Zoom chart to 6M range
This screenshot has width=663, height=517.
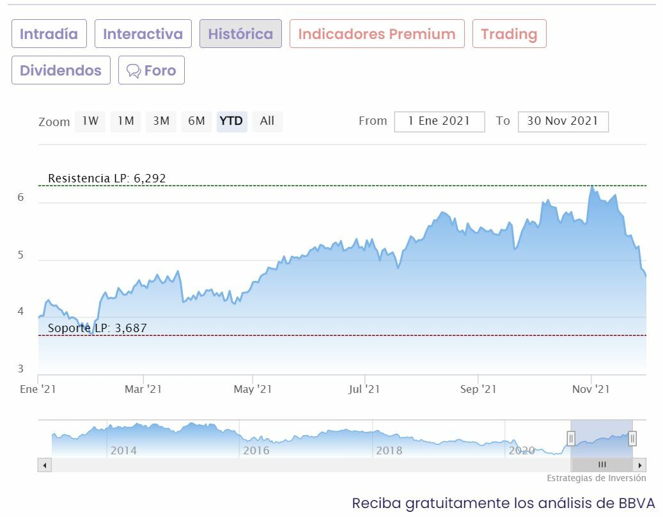(x=196, y=121)
